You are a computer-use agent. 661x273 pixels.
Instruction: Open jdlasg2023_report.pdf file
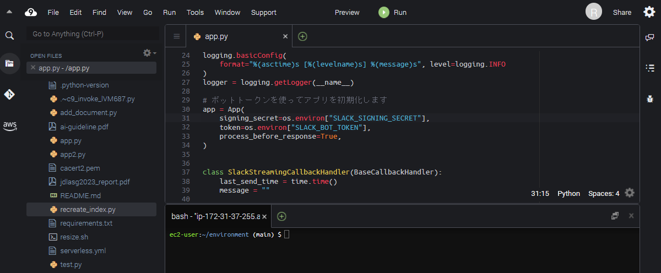coord(95,182)
